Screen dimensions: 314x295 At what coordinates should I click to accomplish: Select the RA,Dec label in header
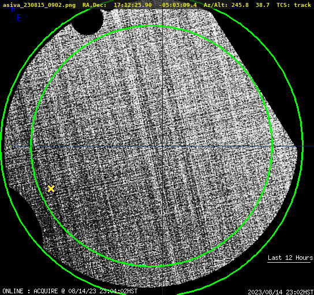pyautogui.click(x=94, y=5)
